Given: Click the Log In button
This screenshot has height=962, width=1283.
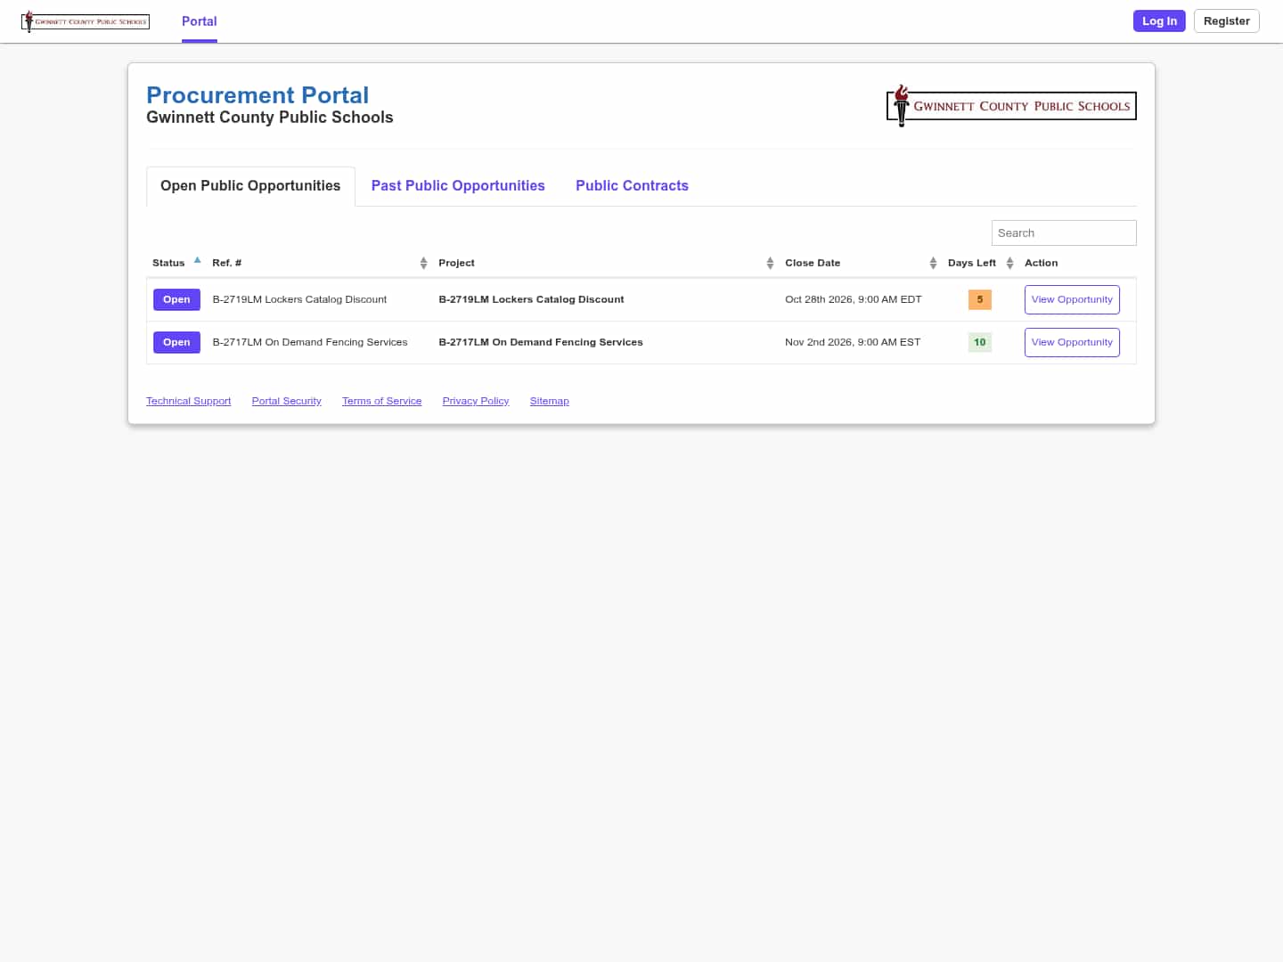Looking at the screenshot, I should point(1159,21).
